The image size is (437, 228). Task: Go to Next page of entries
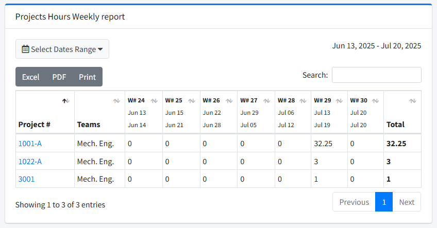click(407, 202)
